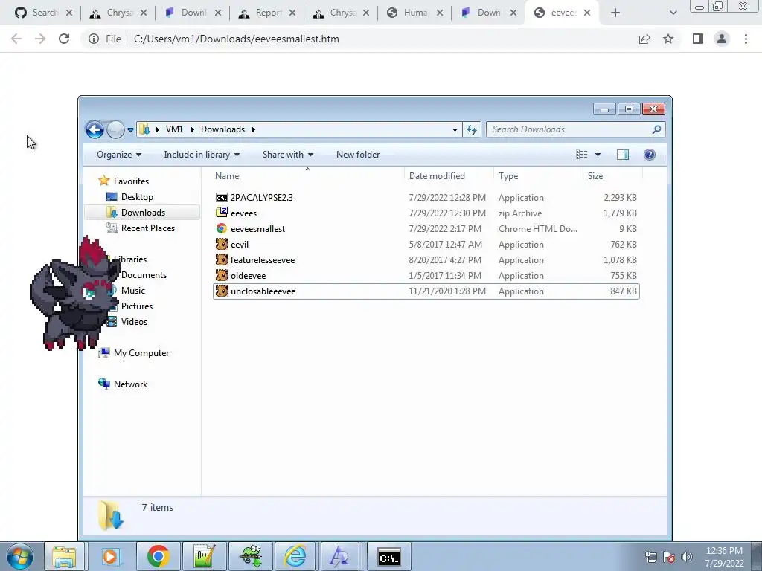Click the volume icon in system tray
762x571 pixels.
tap(687, 557)
